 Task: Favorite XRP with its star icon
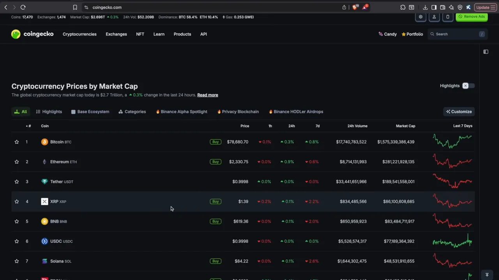point(16,201)
